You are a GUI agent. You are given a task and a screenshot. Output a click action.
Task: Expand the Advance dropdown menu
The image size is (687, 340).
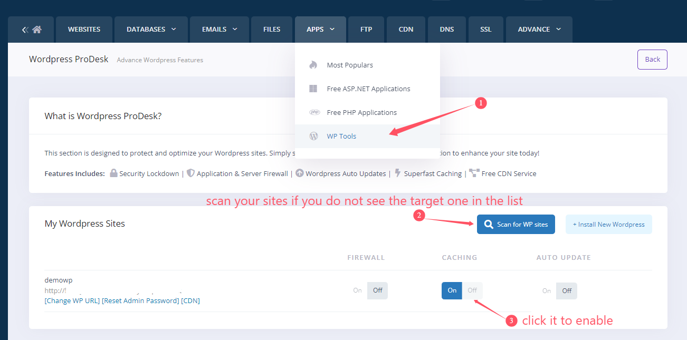point(539,30)
